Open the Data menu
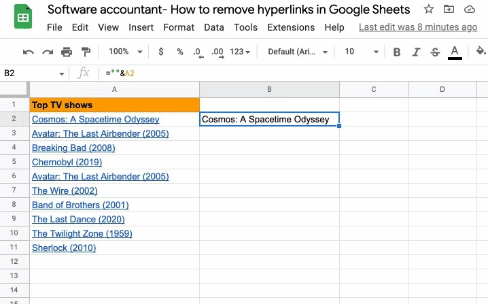This screenshot has height=304, width=488. 214,27
